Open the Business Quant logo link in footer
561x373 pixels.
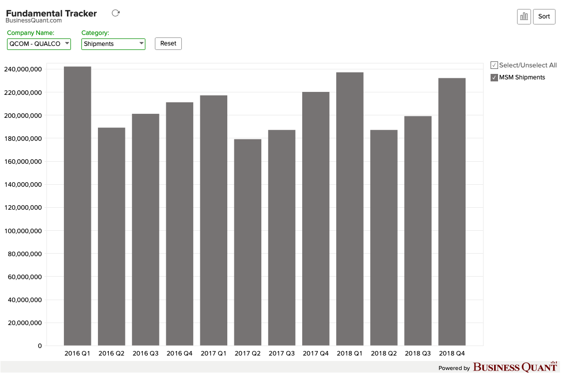[515, 367]
